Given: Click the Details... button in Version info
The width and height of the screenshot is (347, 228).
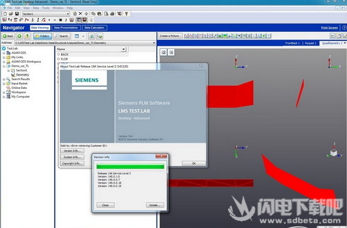Looking at the screenshot, I should click(x=155, y=205).
